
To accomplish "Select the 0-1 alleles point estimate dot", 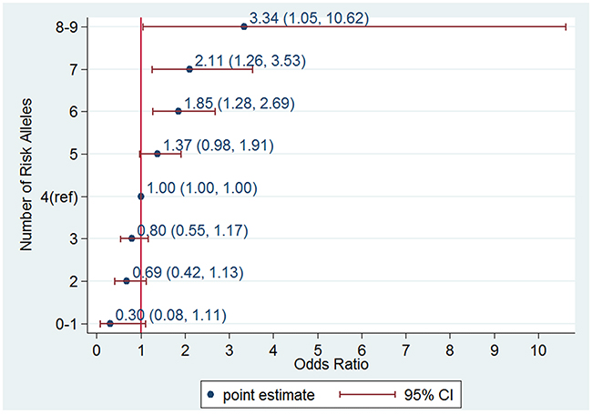I will 110,323.
